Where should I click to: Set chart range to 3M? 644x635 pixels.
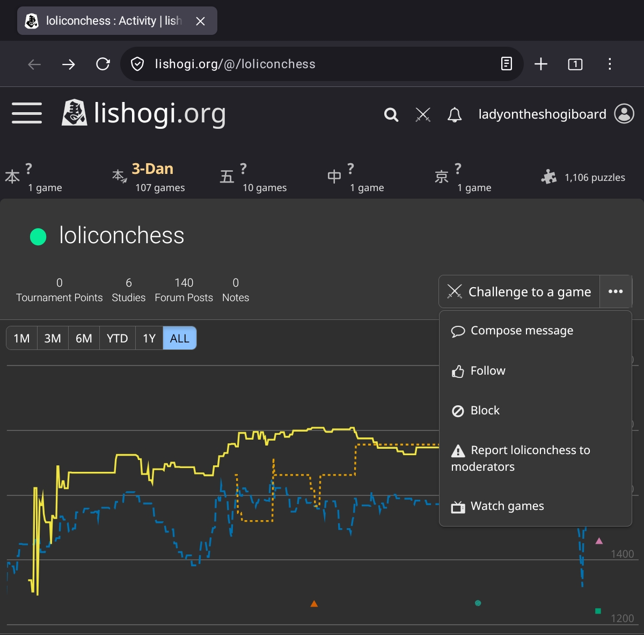[53, 338]
